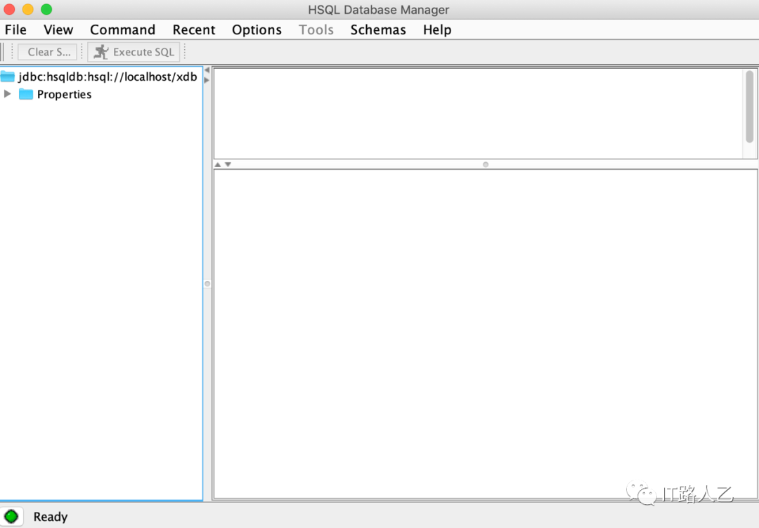Click the vertical divider grip dot
Screen dimensions: 759x528
click(207, 284)
